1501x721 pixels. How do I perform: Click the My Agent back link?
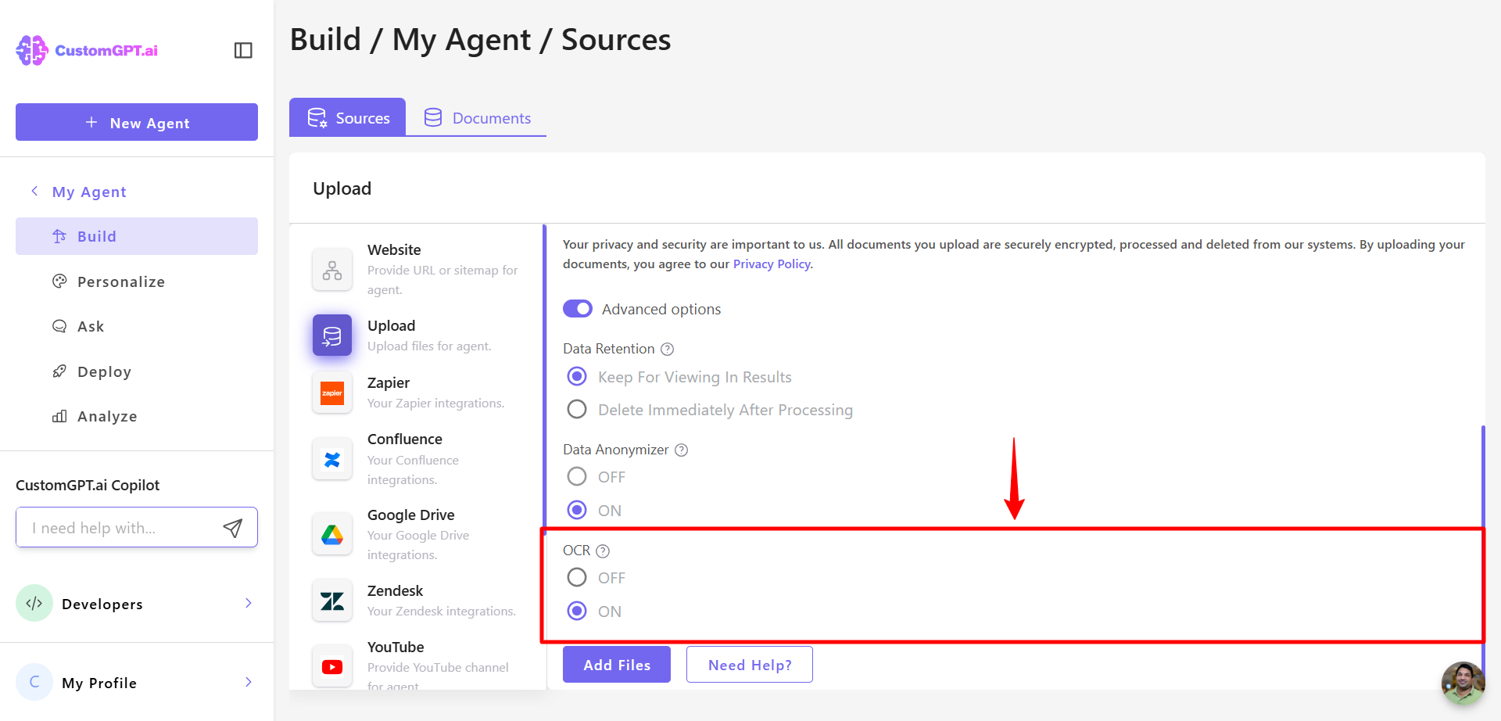pyautogui.click(x=89, y=192)
